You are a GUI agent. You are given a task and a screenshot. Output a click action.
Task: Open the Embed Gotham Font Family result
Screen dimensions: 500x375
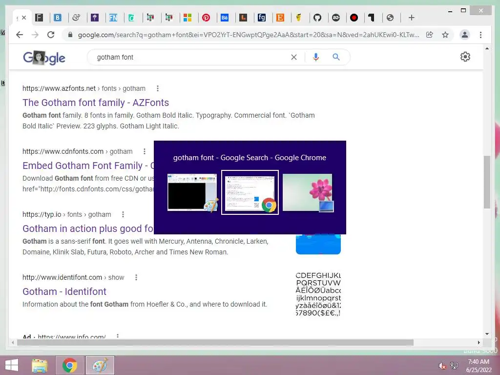pyautogui.click(x=88, y=166)
